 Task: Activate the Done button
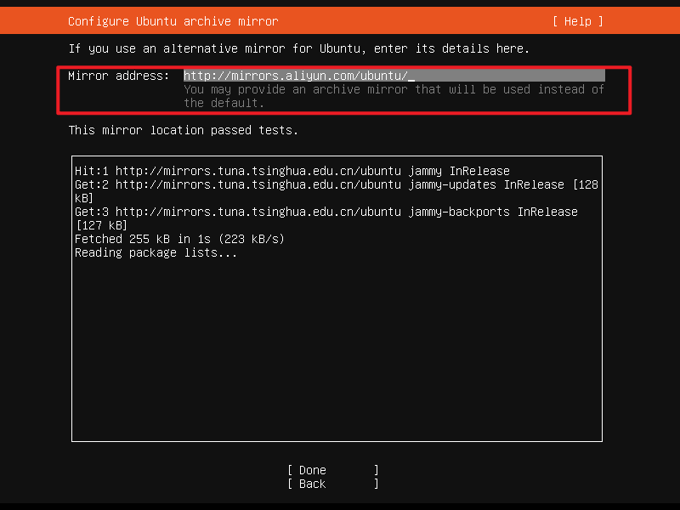[x=333, y=470]
